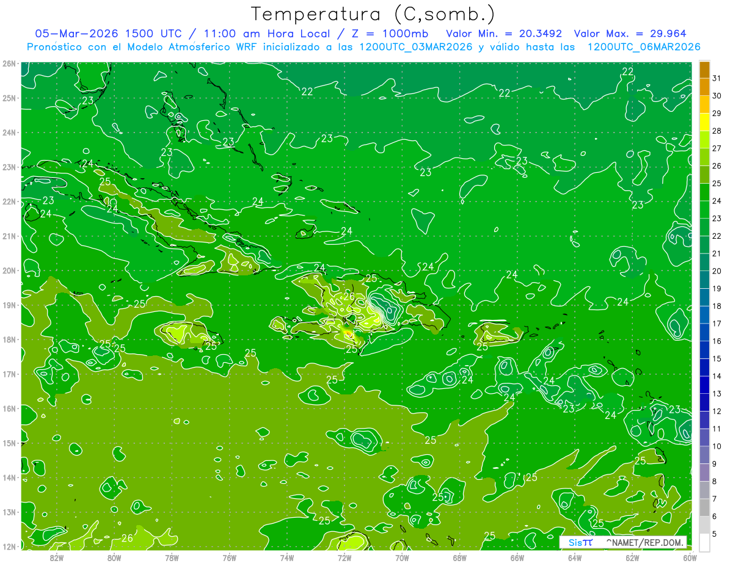Click color scale label 20
The image size is (733, 566).
coord(717,271)
